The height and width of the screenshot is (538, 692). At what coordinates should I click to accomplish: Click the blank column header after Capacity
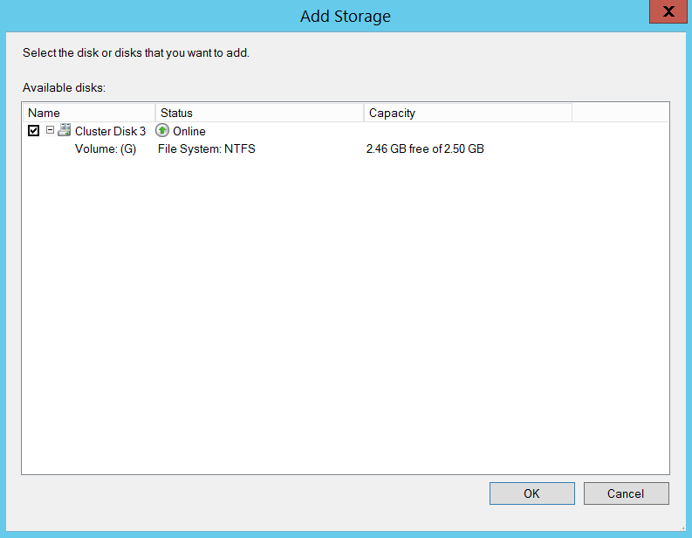[620, 113]
